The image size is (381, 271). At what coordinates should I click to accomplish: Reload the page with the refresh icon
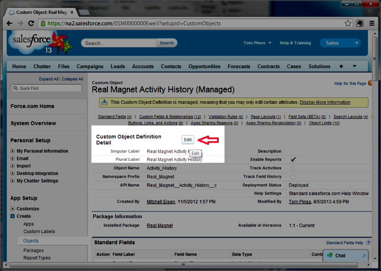click(x=31, y=23)
